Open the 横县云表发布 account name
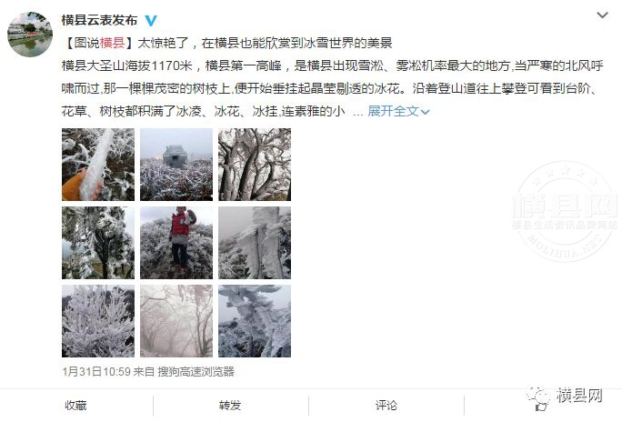 (x=99, y=20)
